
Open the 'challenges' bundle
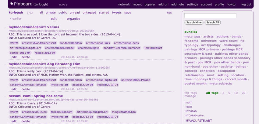click(x=232, y=45)
